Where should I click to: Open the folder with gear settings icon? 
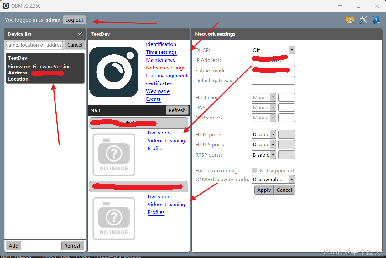point(350,20)
